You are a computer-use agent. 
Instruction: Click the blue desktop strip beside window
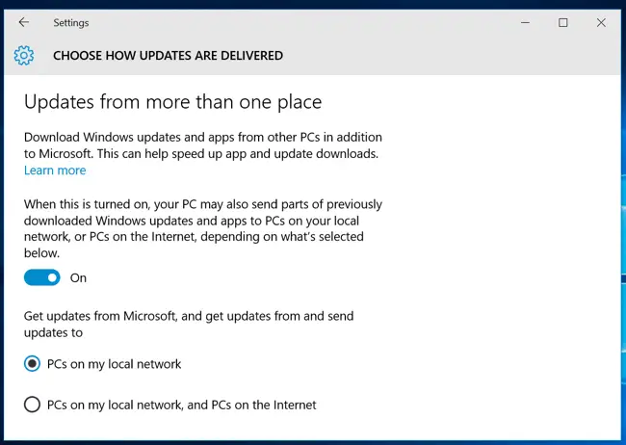(624, 223)
